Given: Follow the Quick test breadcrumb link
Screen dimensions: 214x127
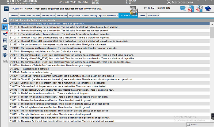Looking at the screenshot, I should click(x=18, y=9).
